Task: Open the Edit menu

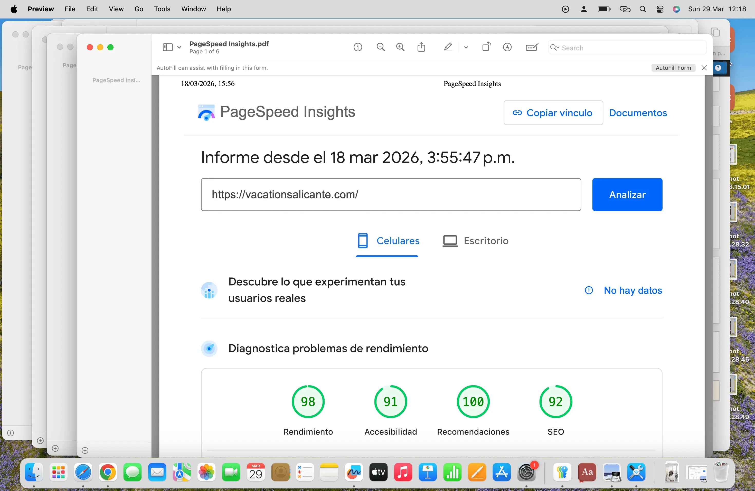Action: (x=92, y=9)
